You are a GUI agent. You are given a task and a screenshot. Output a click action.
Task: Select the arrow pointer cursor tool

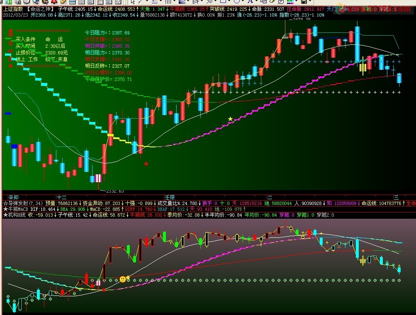pyautogui.click(x=133, y=2)
